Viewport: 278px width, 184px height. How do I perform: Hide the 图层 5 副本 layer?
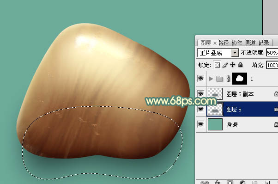pos(200,94)
